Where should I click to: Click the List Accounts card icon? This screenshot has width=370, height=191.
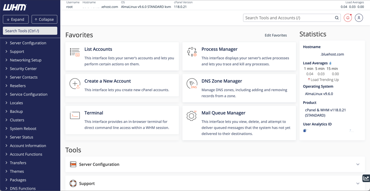point(75,52)
